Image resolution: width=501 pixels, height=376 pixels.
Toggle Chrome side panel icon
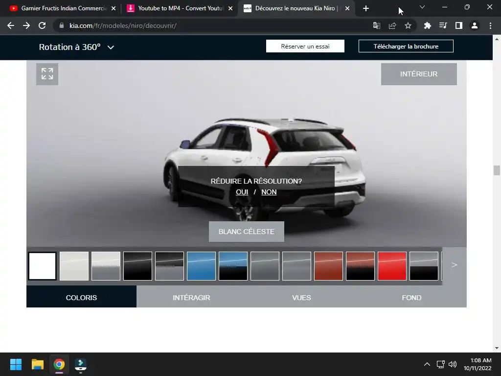pos(459,25)
